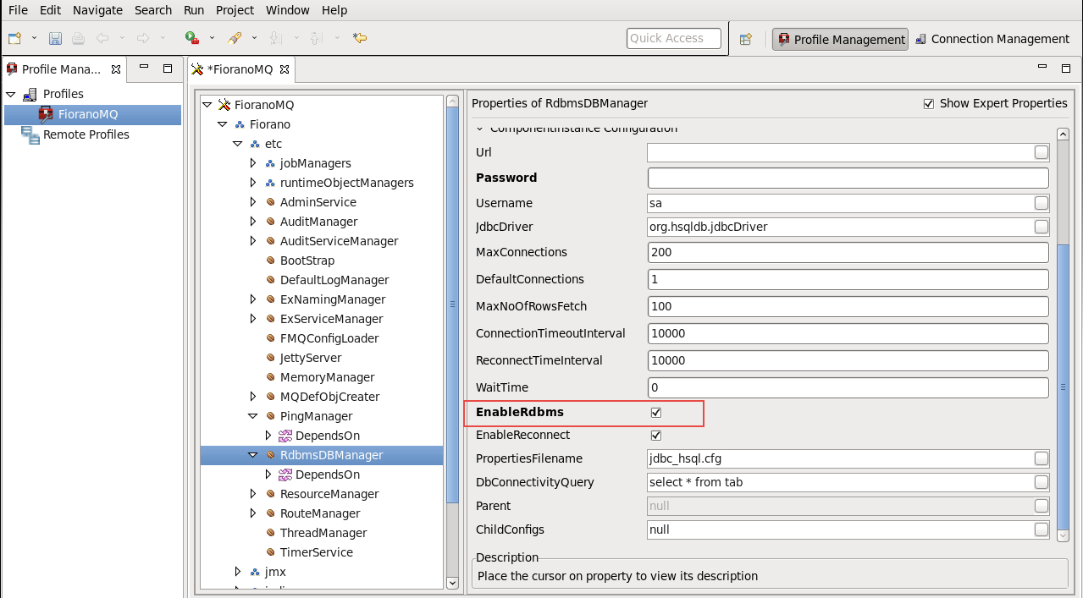The height and width of the screenshot is (598, 1083).
Task: Open the Window menu
Action: tap(287, 10)
